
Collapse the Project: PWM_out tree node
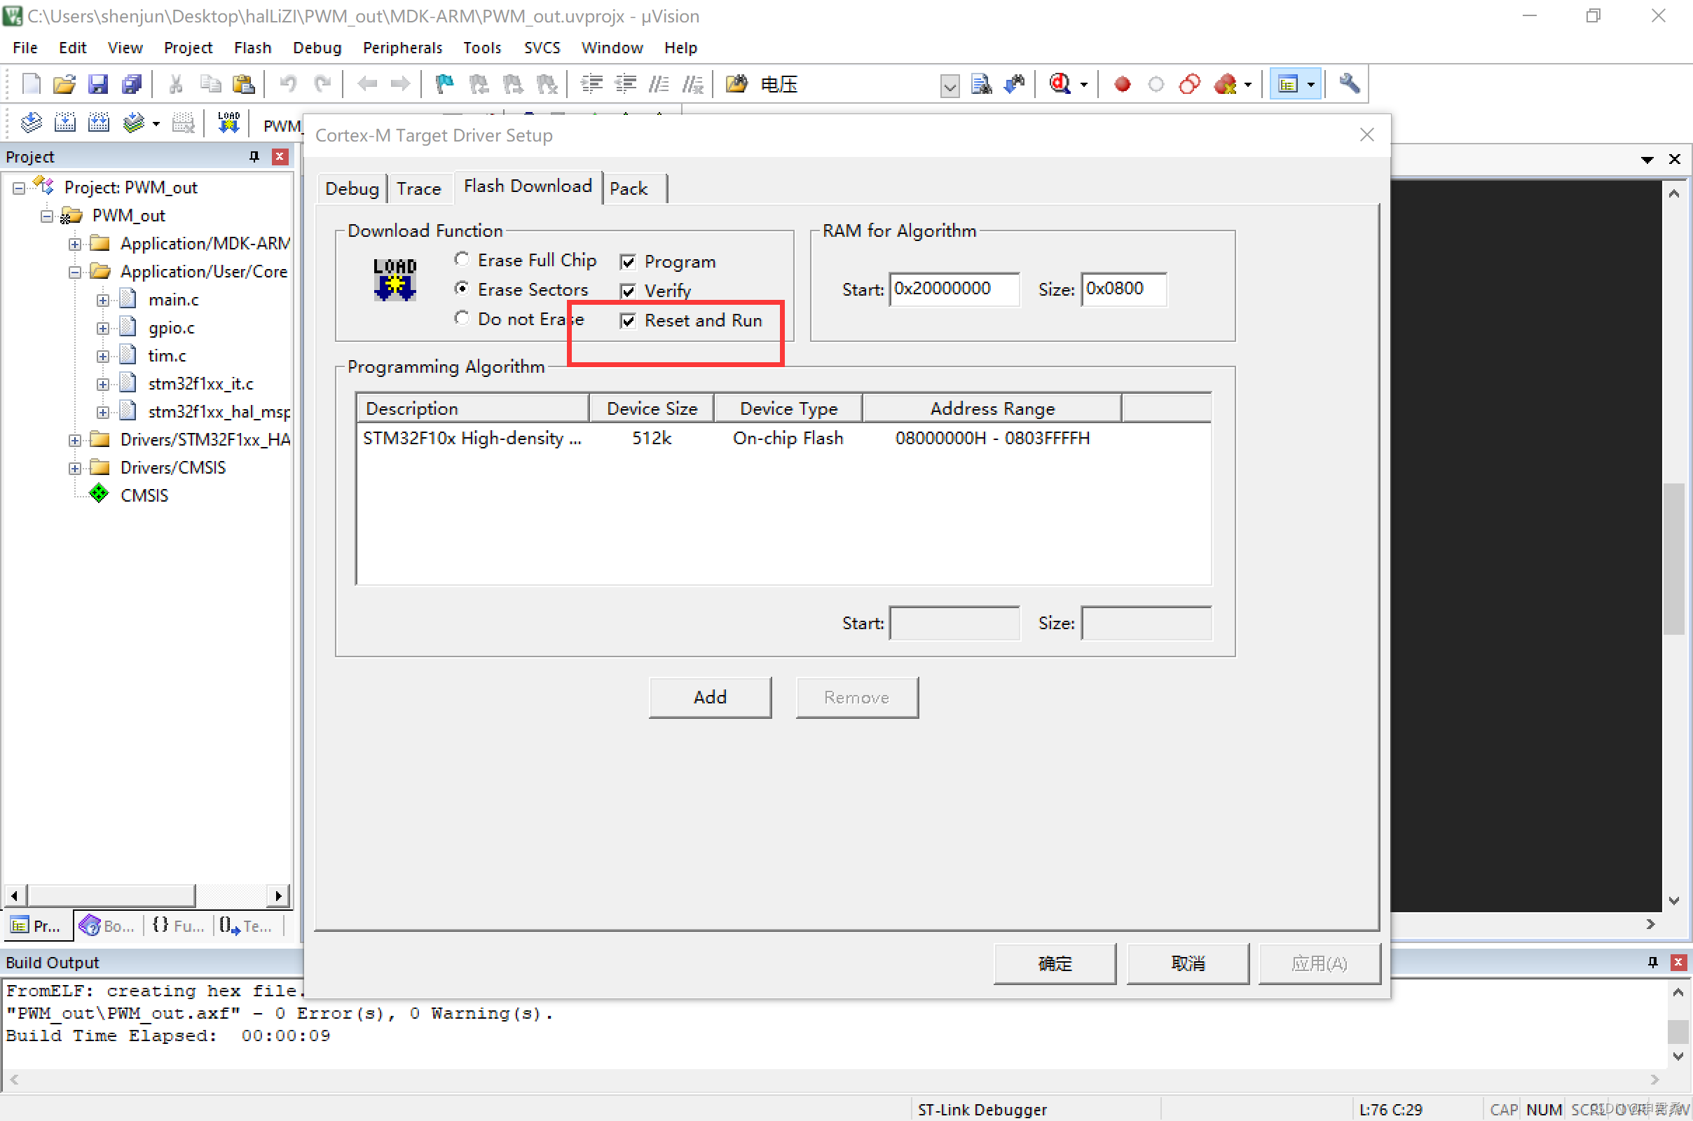[20, 188]
